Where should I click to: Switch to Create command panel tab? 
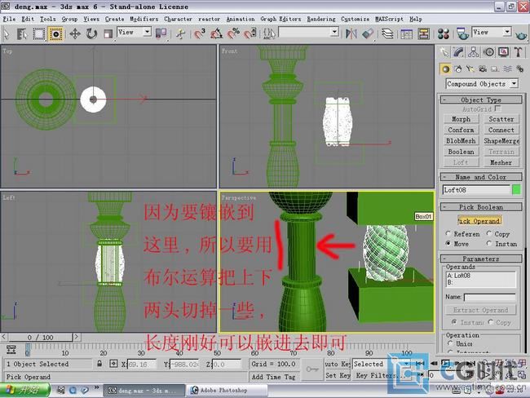pos(444,51)
